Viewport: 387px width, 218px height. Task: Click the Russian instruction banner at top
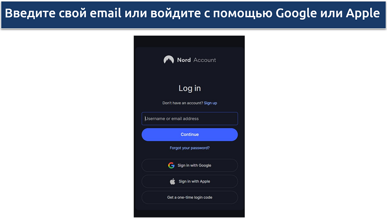coord(193,15)
